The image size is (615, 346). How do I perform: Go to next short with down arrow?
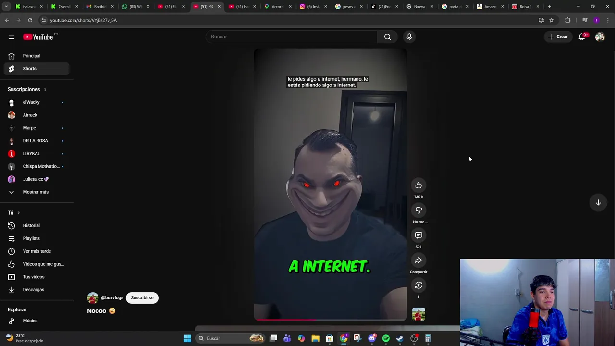(598, 203)
